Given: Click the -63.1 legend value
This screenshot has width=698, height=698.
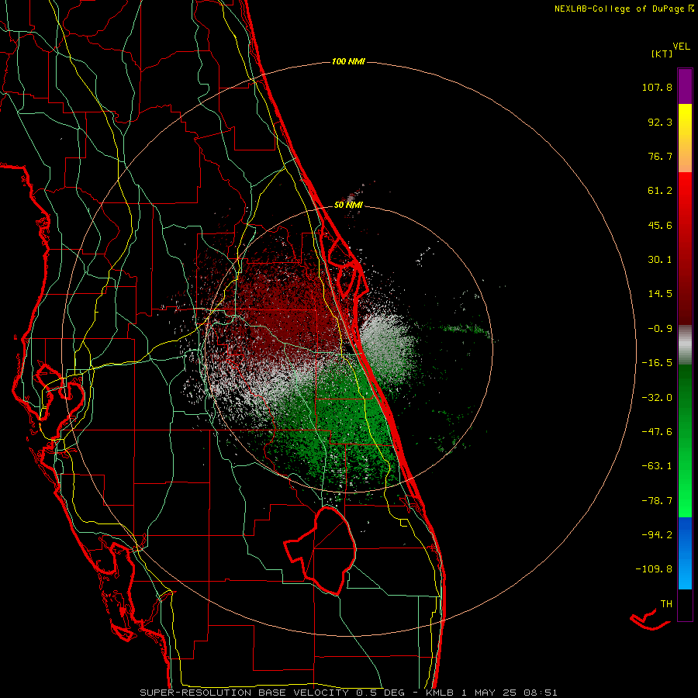Looking at the screenshot, I should pyautogui.click(x=657, y=466).
